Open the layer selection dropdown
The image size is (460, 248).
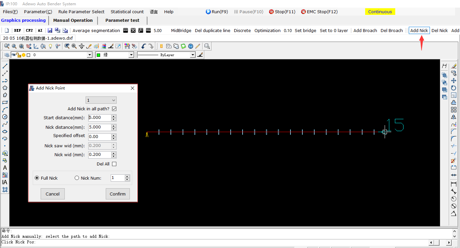(x=90, y=55)
